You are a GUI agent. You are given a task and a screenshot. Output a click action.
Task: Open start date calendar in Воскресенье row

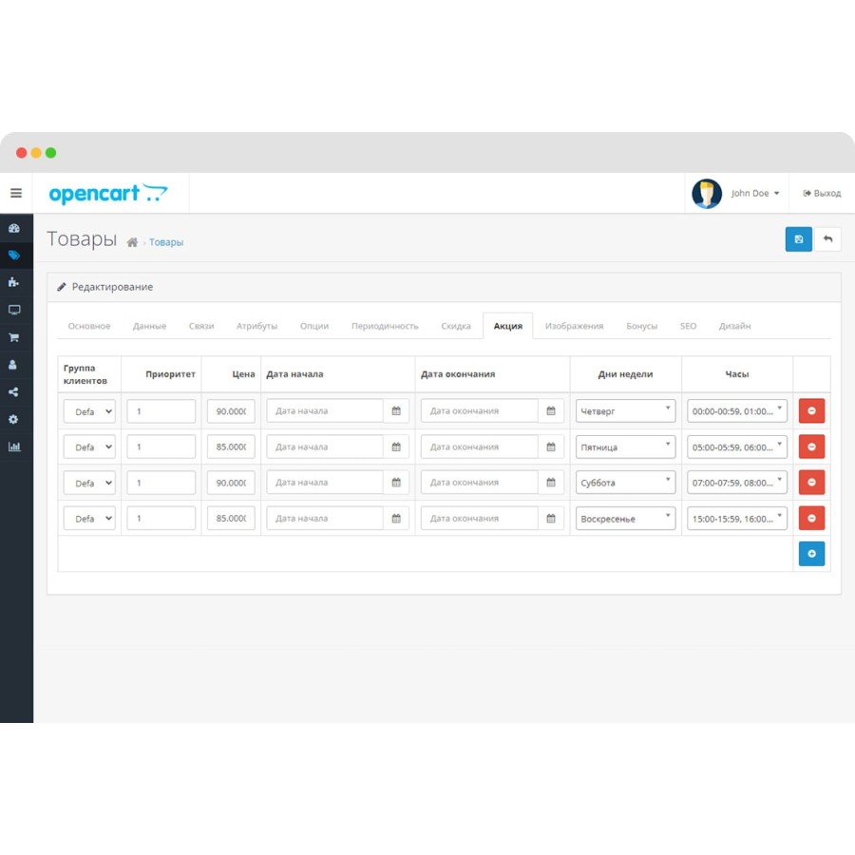(396, 518)
